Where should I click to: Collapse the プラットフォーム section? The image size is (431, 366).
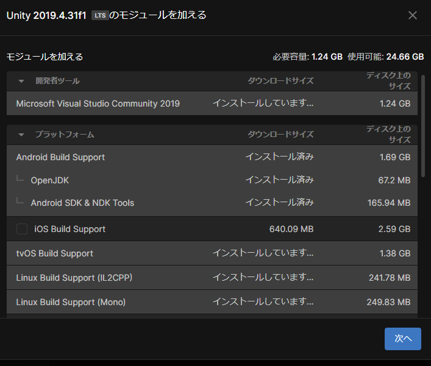(21, 135)
